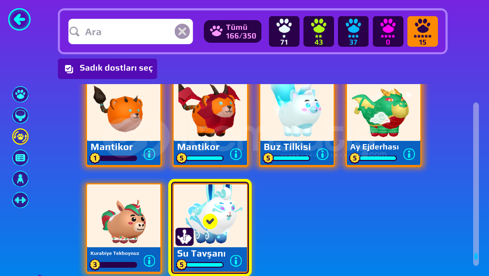Screen dimensions: 489x276
Task: Click the vertical scrollbar track
Action: pyautogui.click(x=476, y=184)
